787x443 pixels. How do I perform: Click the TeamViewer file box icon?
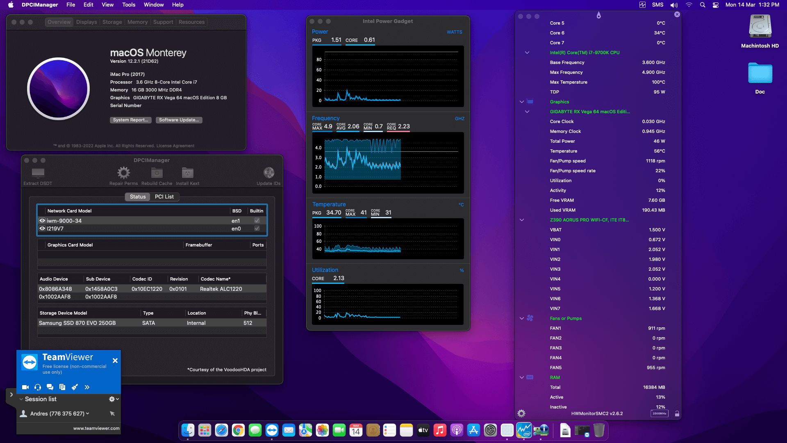[x=62, y=387]
